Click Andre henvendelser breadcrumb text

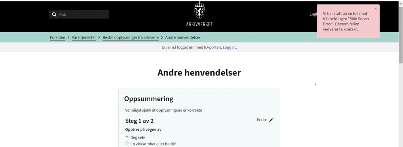click(183, 37)
